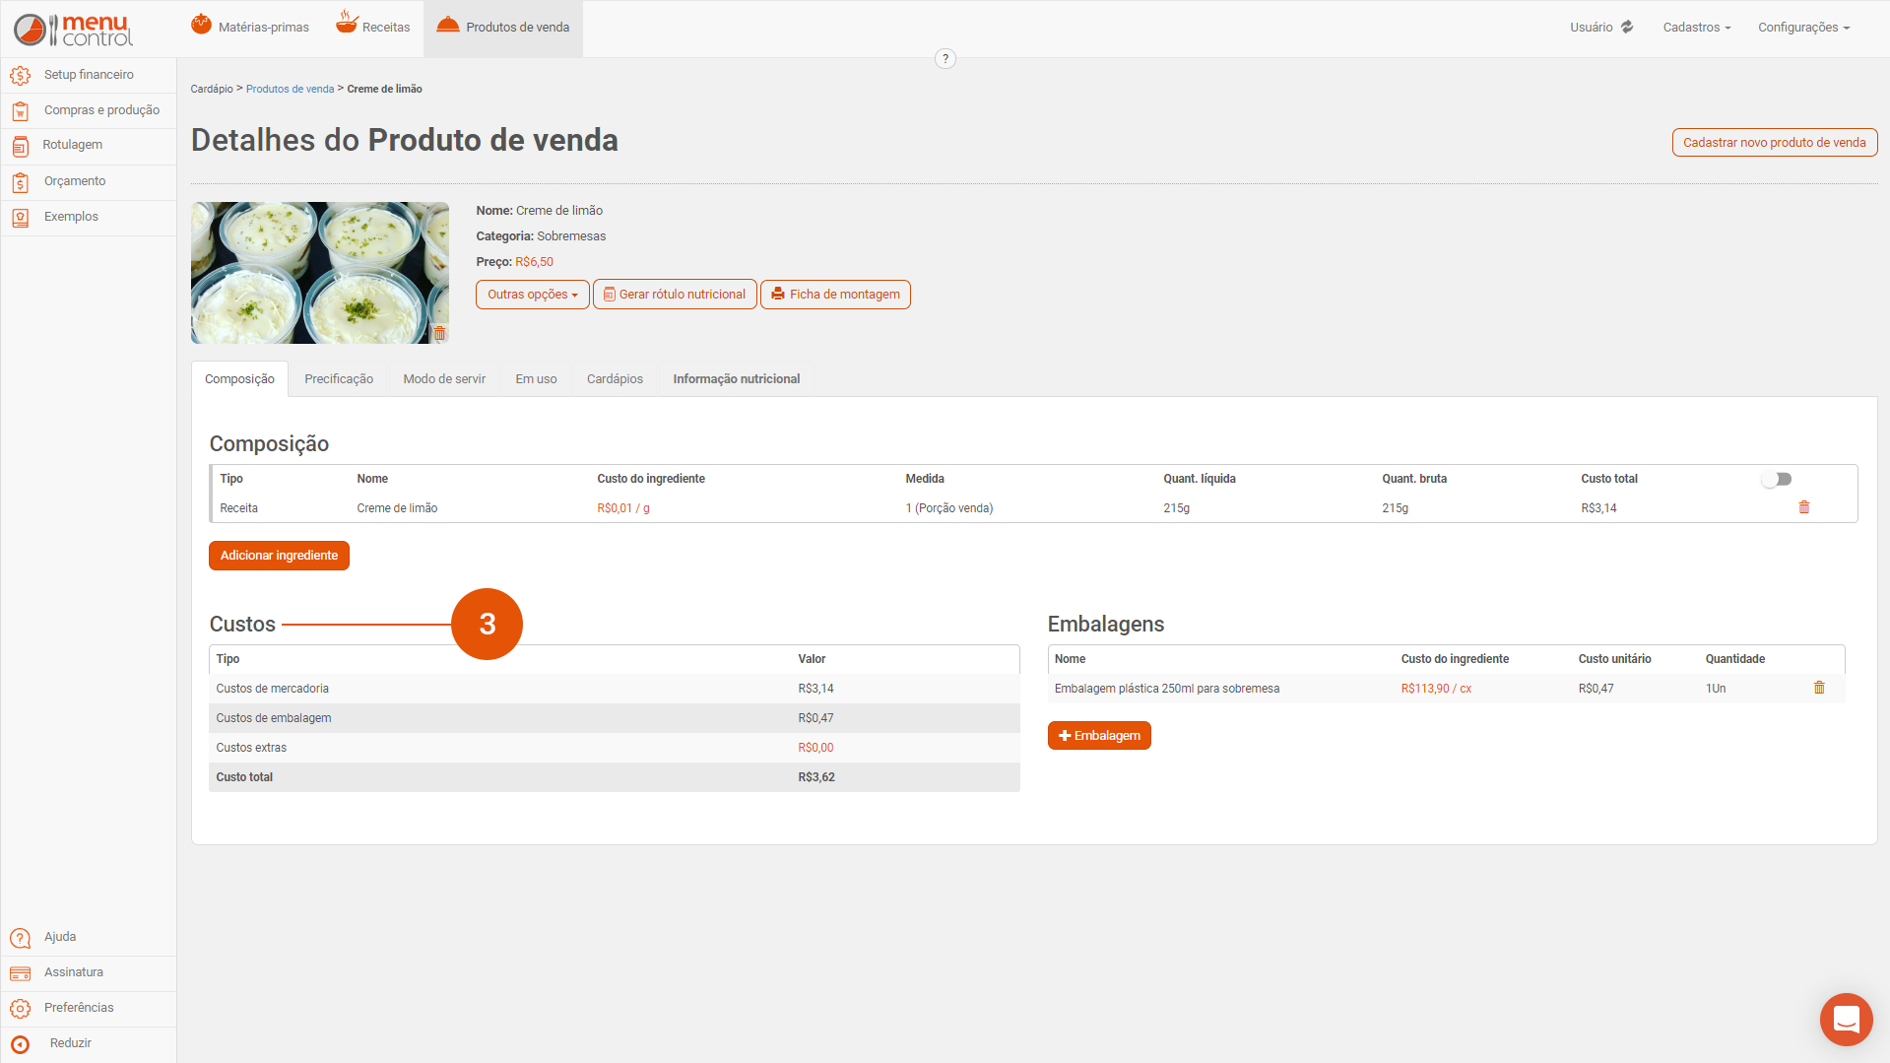Click the Creme de limão product photo
Image resolution: width=1890 pixels, height=1063 pixels.
[320, 273]
